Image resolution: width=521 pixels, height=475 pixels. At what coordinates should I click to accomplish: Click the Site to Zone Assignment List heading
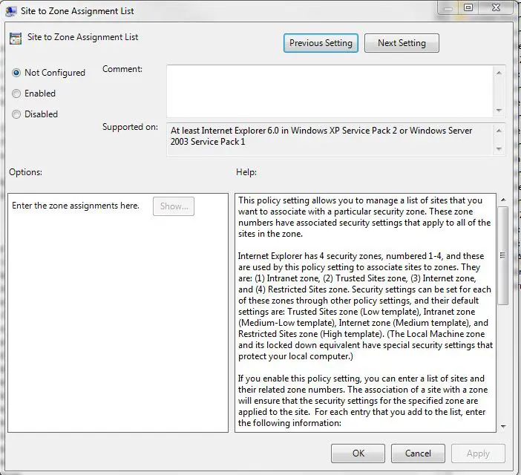(82, 37)
